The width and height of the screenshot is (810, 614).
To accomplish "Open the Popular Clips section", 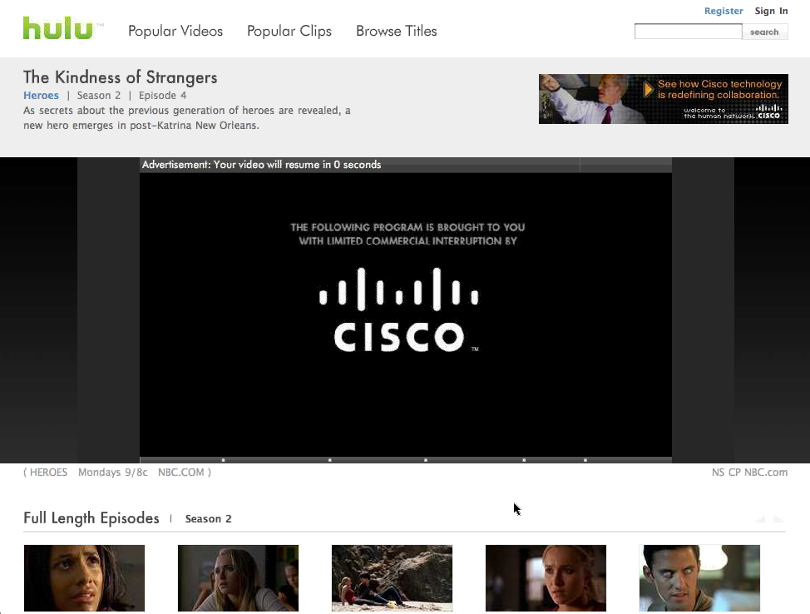I will pos(289,31).
